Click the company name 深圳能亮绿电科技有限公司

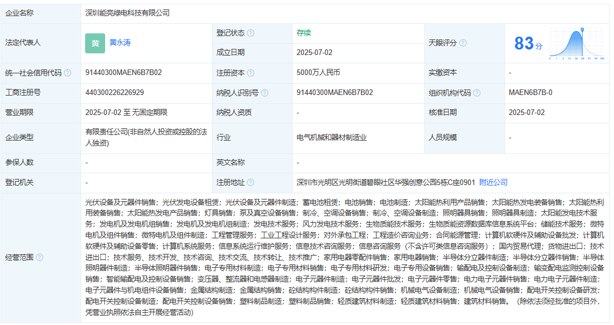click(127, 13)
